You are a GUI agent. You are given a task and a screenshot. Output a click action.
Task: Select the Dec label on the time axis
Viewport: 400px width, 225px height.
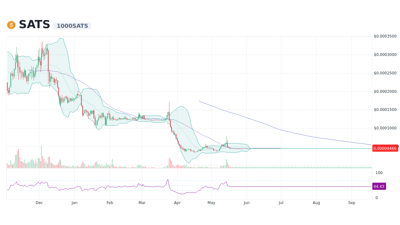click(x=39, y=202)
